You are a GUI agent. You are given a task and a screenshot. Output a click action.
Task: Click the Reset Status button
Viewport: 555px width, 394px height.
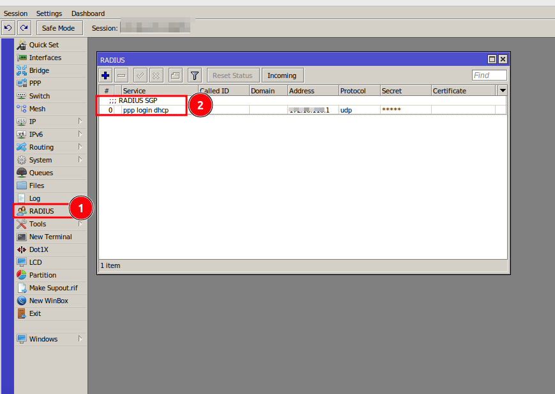(232, 75)
